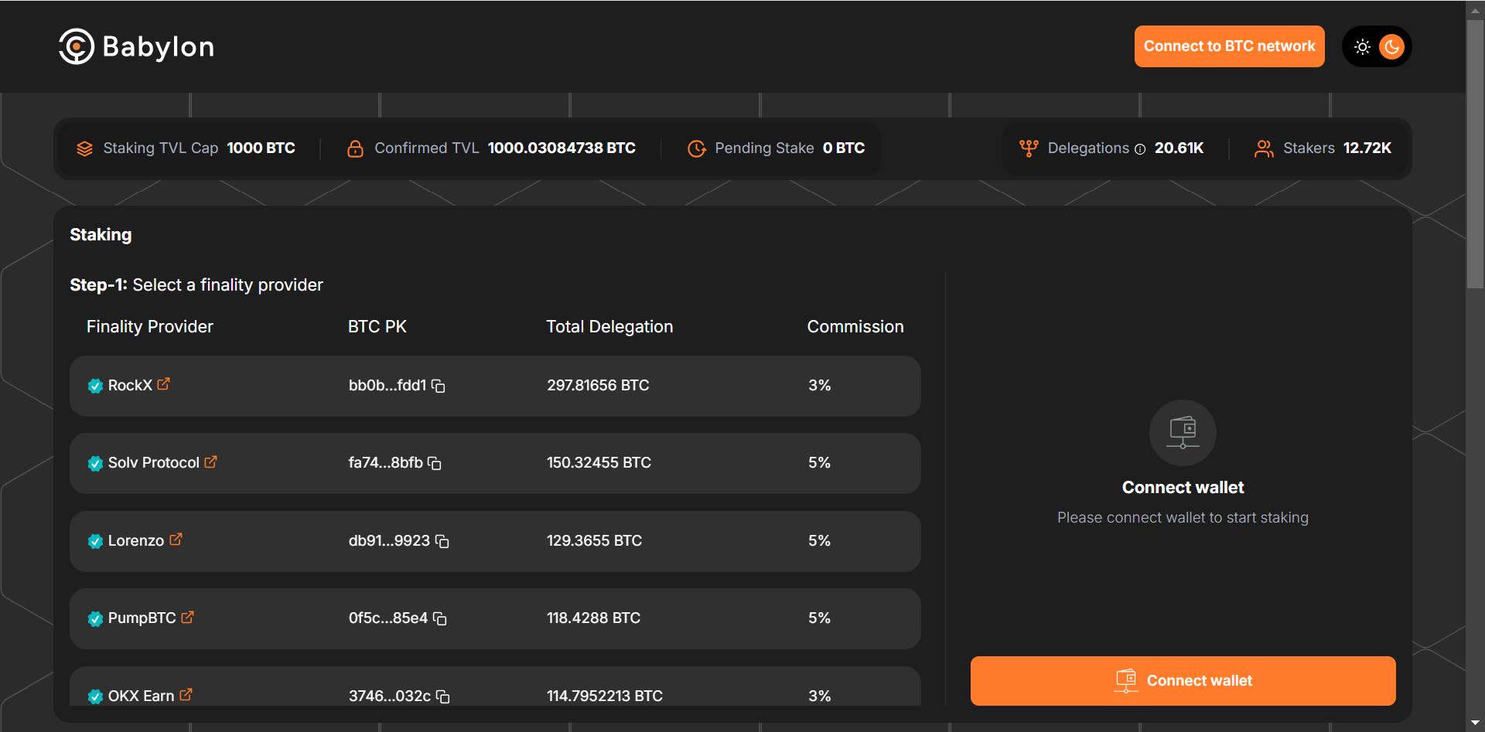Image resolution: width=1485 pixels, height=732 pixels.
Task: Click the Pending Stake clock icon
Action: click(x=696, y=148)
